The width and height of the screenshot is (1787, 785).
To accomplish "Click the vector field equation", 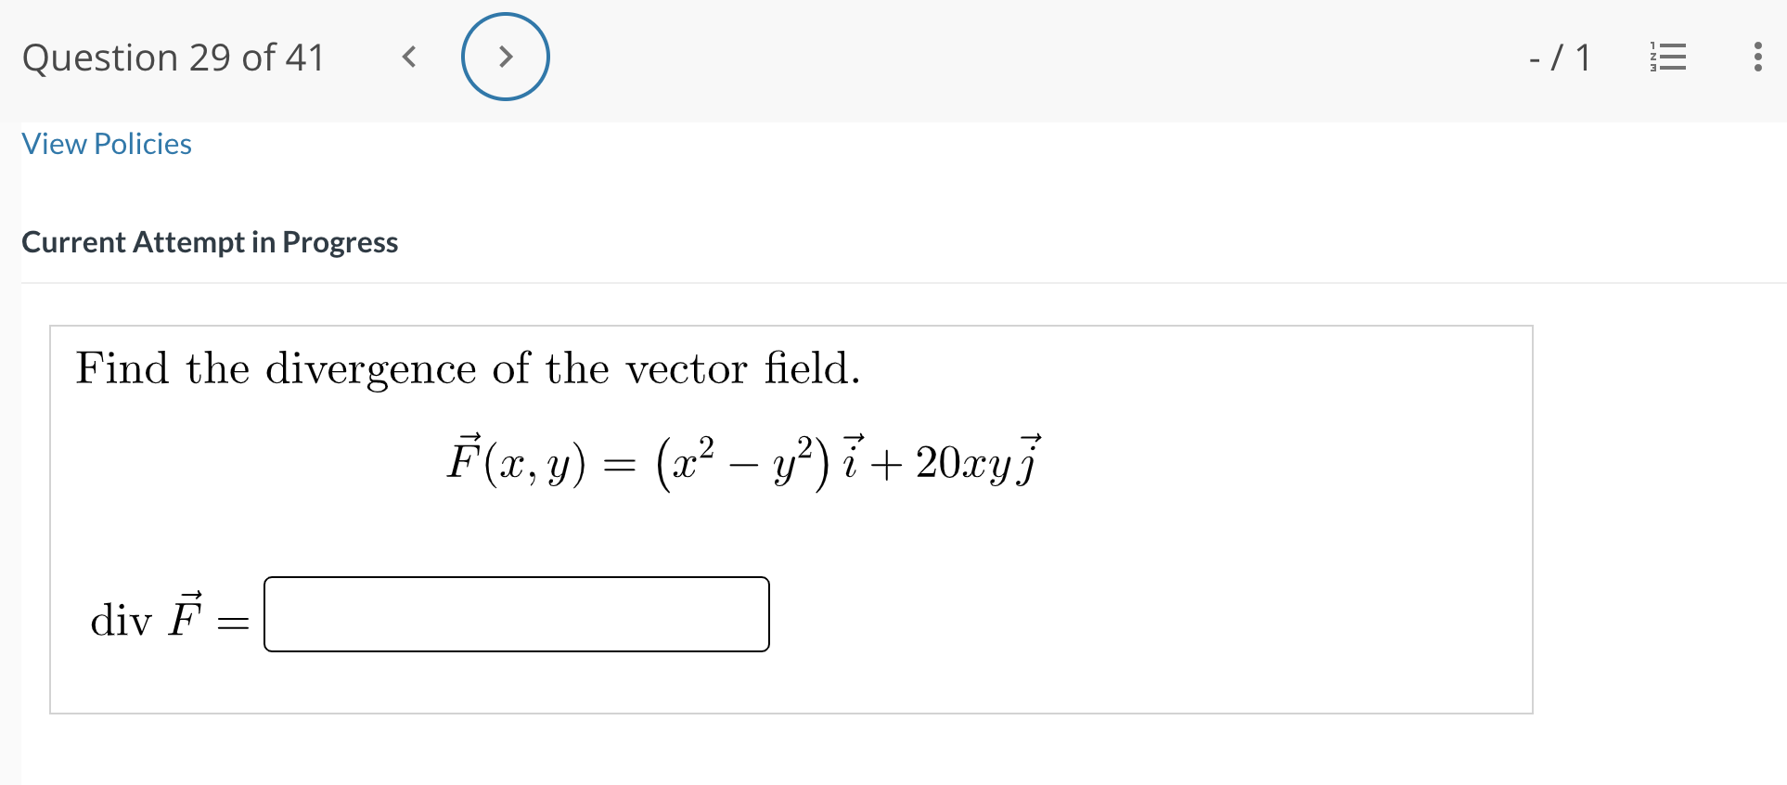I will (x=742, y=458).
